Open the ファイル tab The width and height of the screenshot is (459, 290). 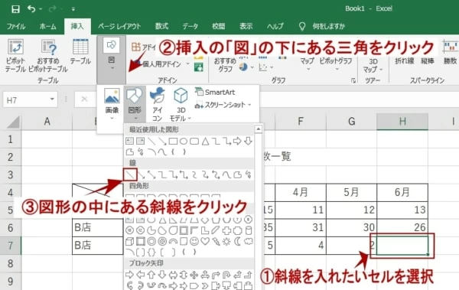coord(16,26)
